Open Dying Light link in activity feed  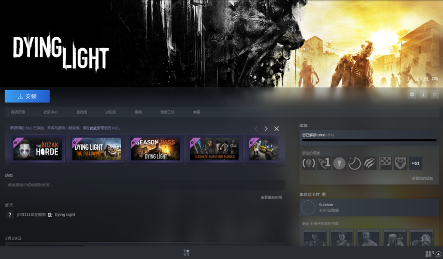[x=65, y=214]
